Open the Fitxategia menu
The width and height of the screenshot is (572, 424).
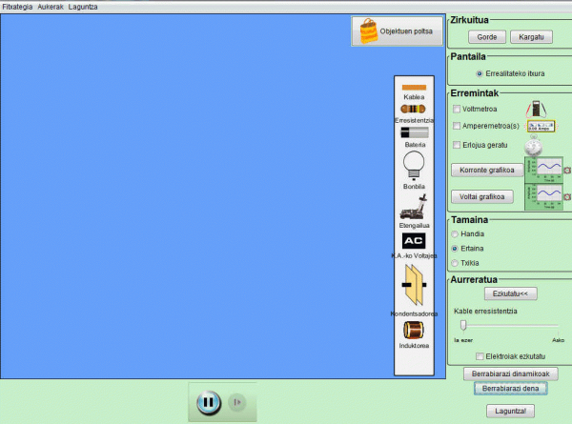click(17, 6)
